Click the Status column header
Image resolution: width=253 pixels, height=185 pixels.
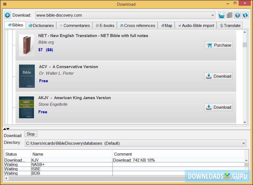pos(17,154)
